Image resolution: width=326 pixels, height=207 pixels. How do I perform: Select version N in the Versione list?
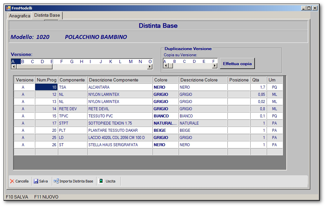140,61
